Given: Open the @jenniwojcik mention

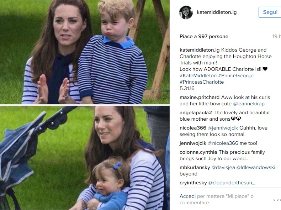Looking at the screenshot, I should point(223,128).
